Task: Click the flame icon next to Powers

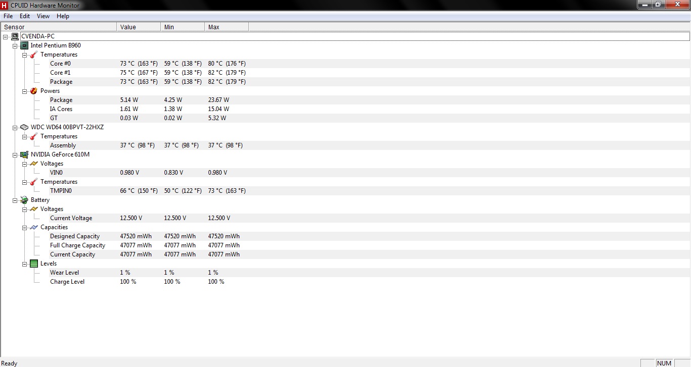Action: pos(34,91)
